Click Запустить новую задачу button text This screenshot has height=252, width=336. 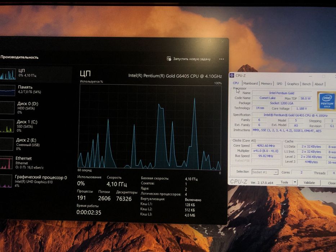point(192,59)
